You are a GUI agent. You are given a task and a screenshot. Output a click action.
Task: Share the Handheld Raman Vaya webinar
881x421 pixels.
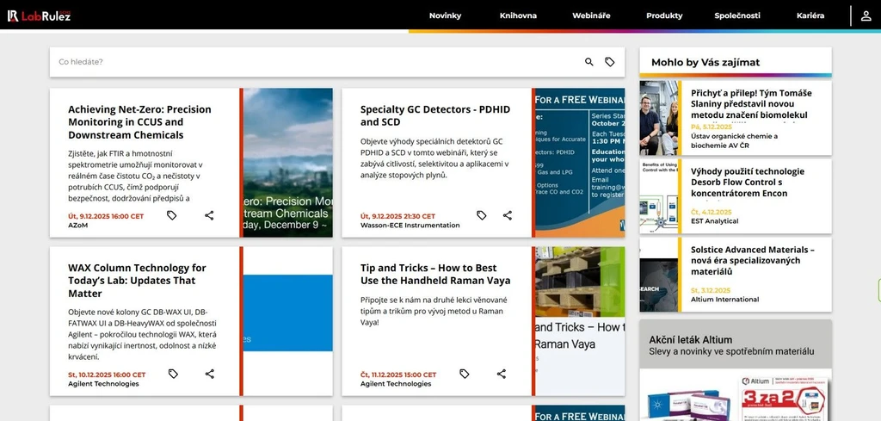click(502, 374)
